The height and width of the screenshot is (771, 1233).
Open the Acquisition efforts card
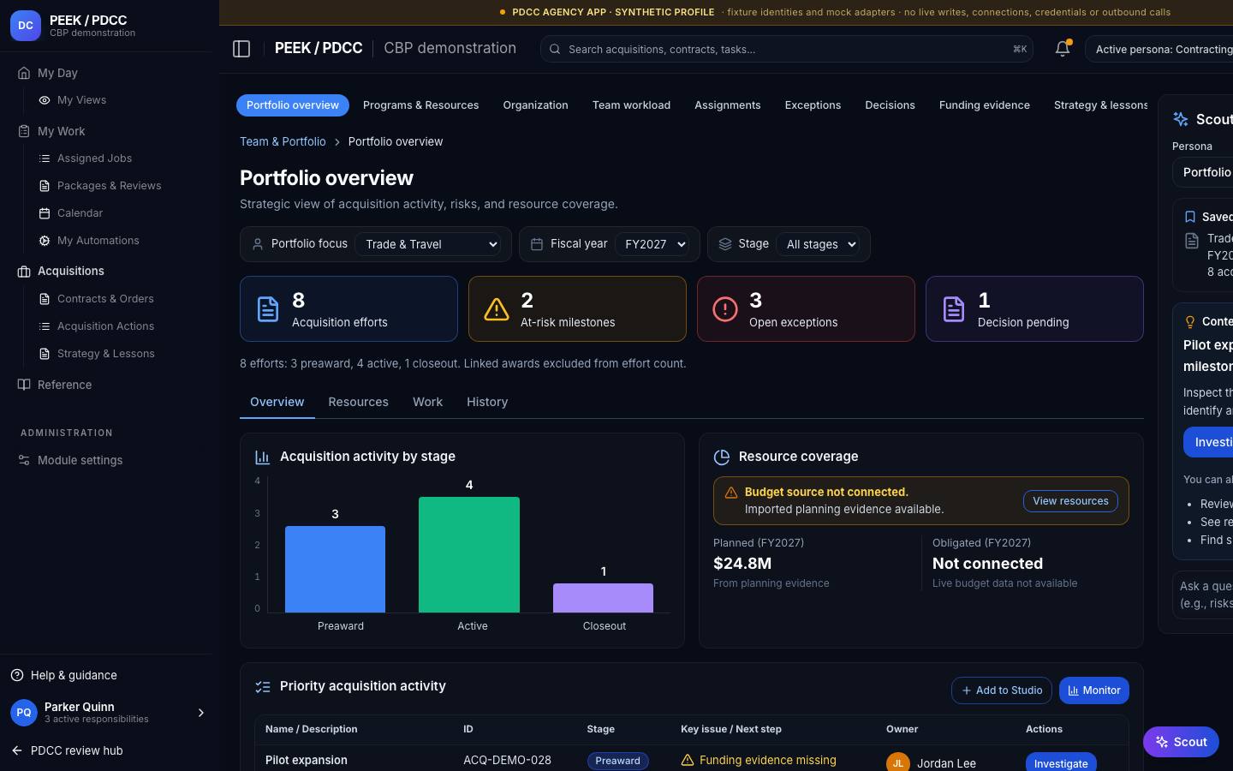348,309
